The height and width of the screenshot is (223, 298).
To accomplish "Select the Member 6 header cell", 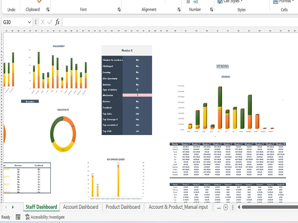I will (127, 51).
